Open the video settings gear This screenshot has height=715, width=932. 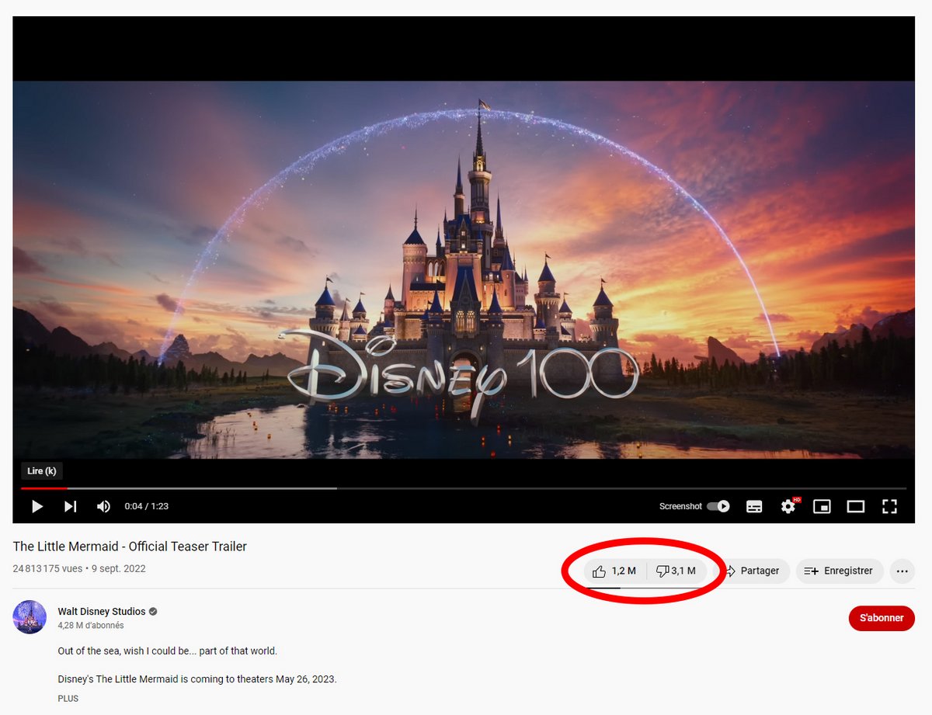788,506
